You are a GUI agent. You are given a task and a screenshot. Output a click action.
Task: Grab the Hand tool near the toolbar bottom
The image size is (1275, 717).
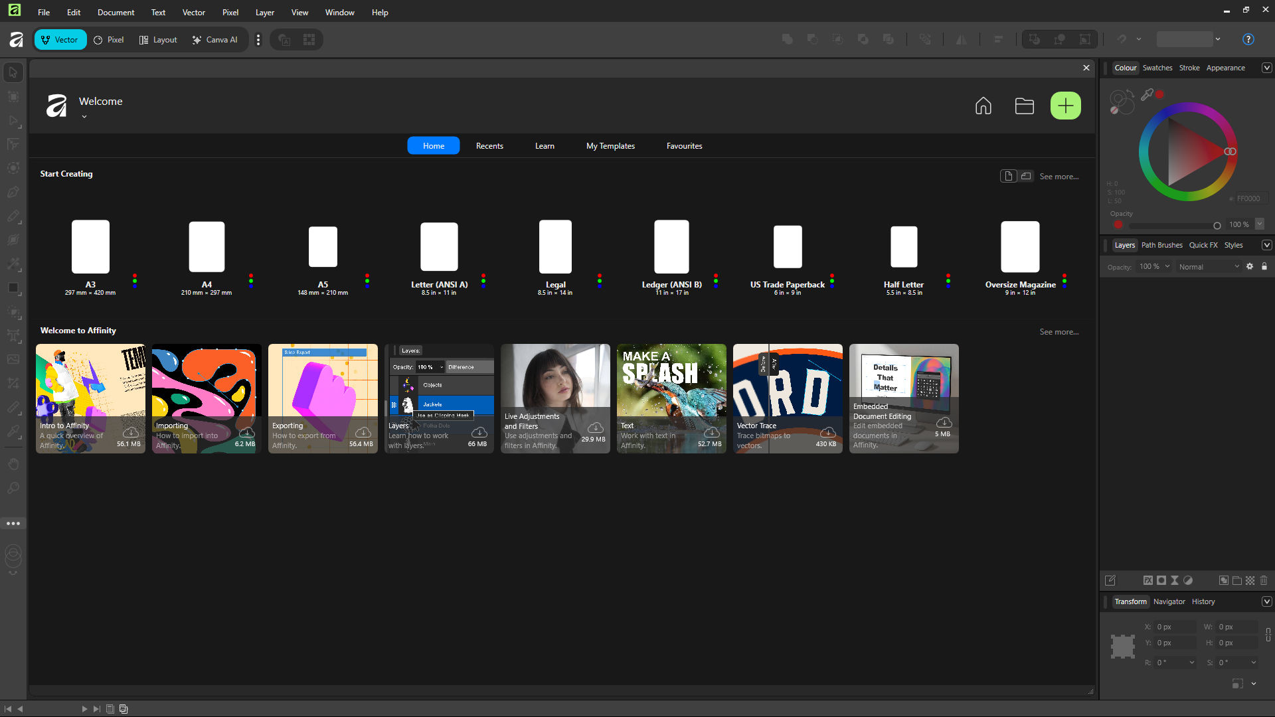pos(13,464)
